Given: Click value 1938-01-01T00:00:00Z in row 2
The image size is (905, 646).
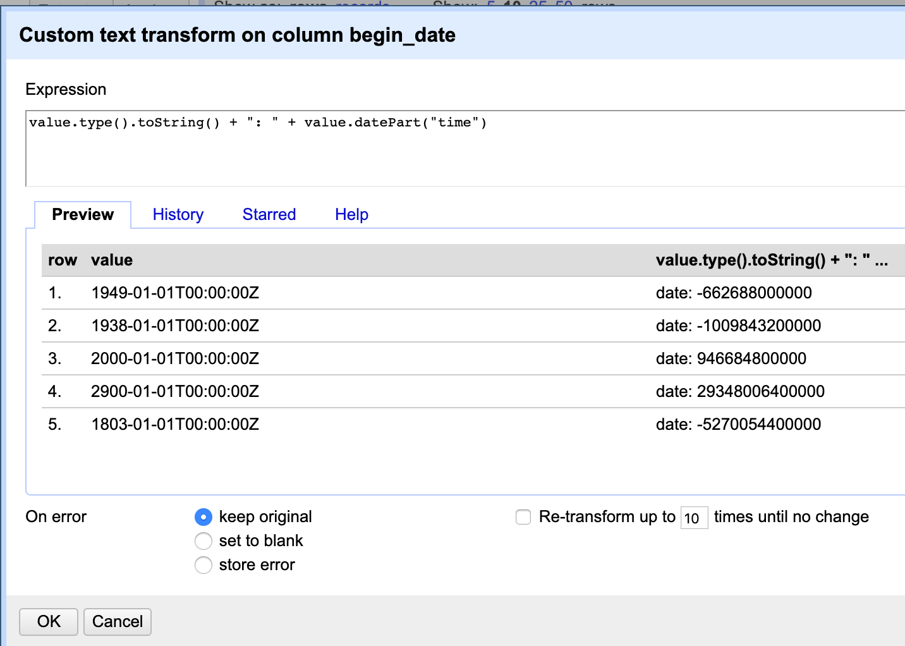Looking at the screenshot, I should [175, 326].
